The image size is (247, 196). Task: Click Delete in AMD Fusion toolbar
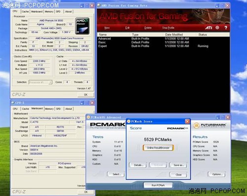coord(148,28)
